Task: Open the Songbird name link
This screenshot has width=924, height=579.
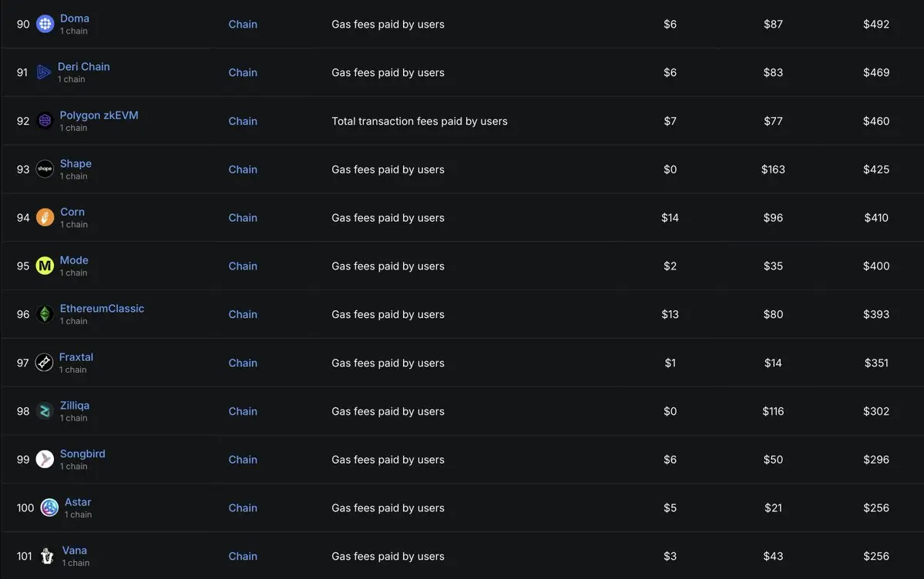Action: coord(82,453)
